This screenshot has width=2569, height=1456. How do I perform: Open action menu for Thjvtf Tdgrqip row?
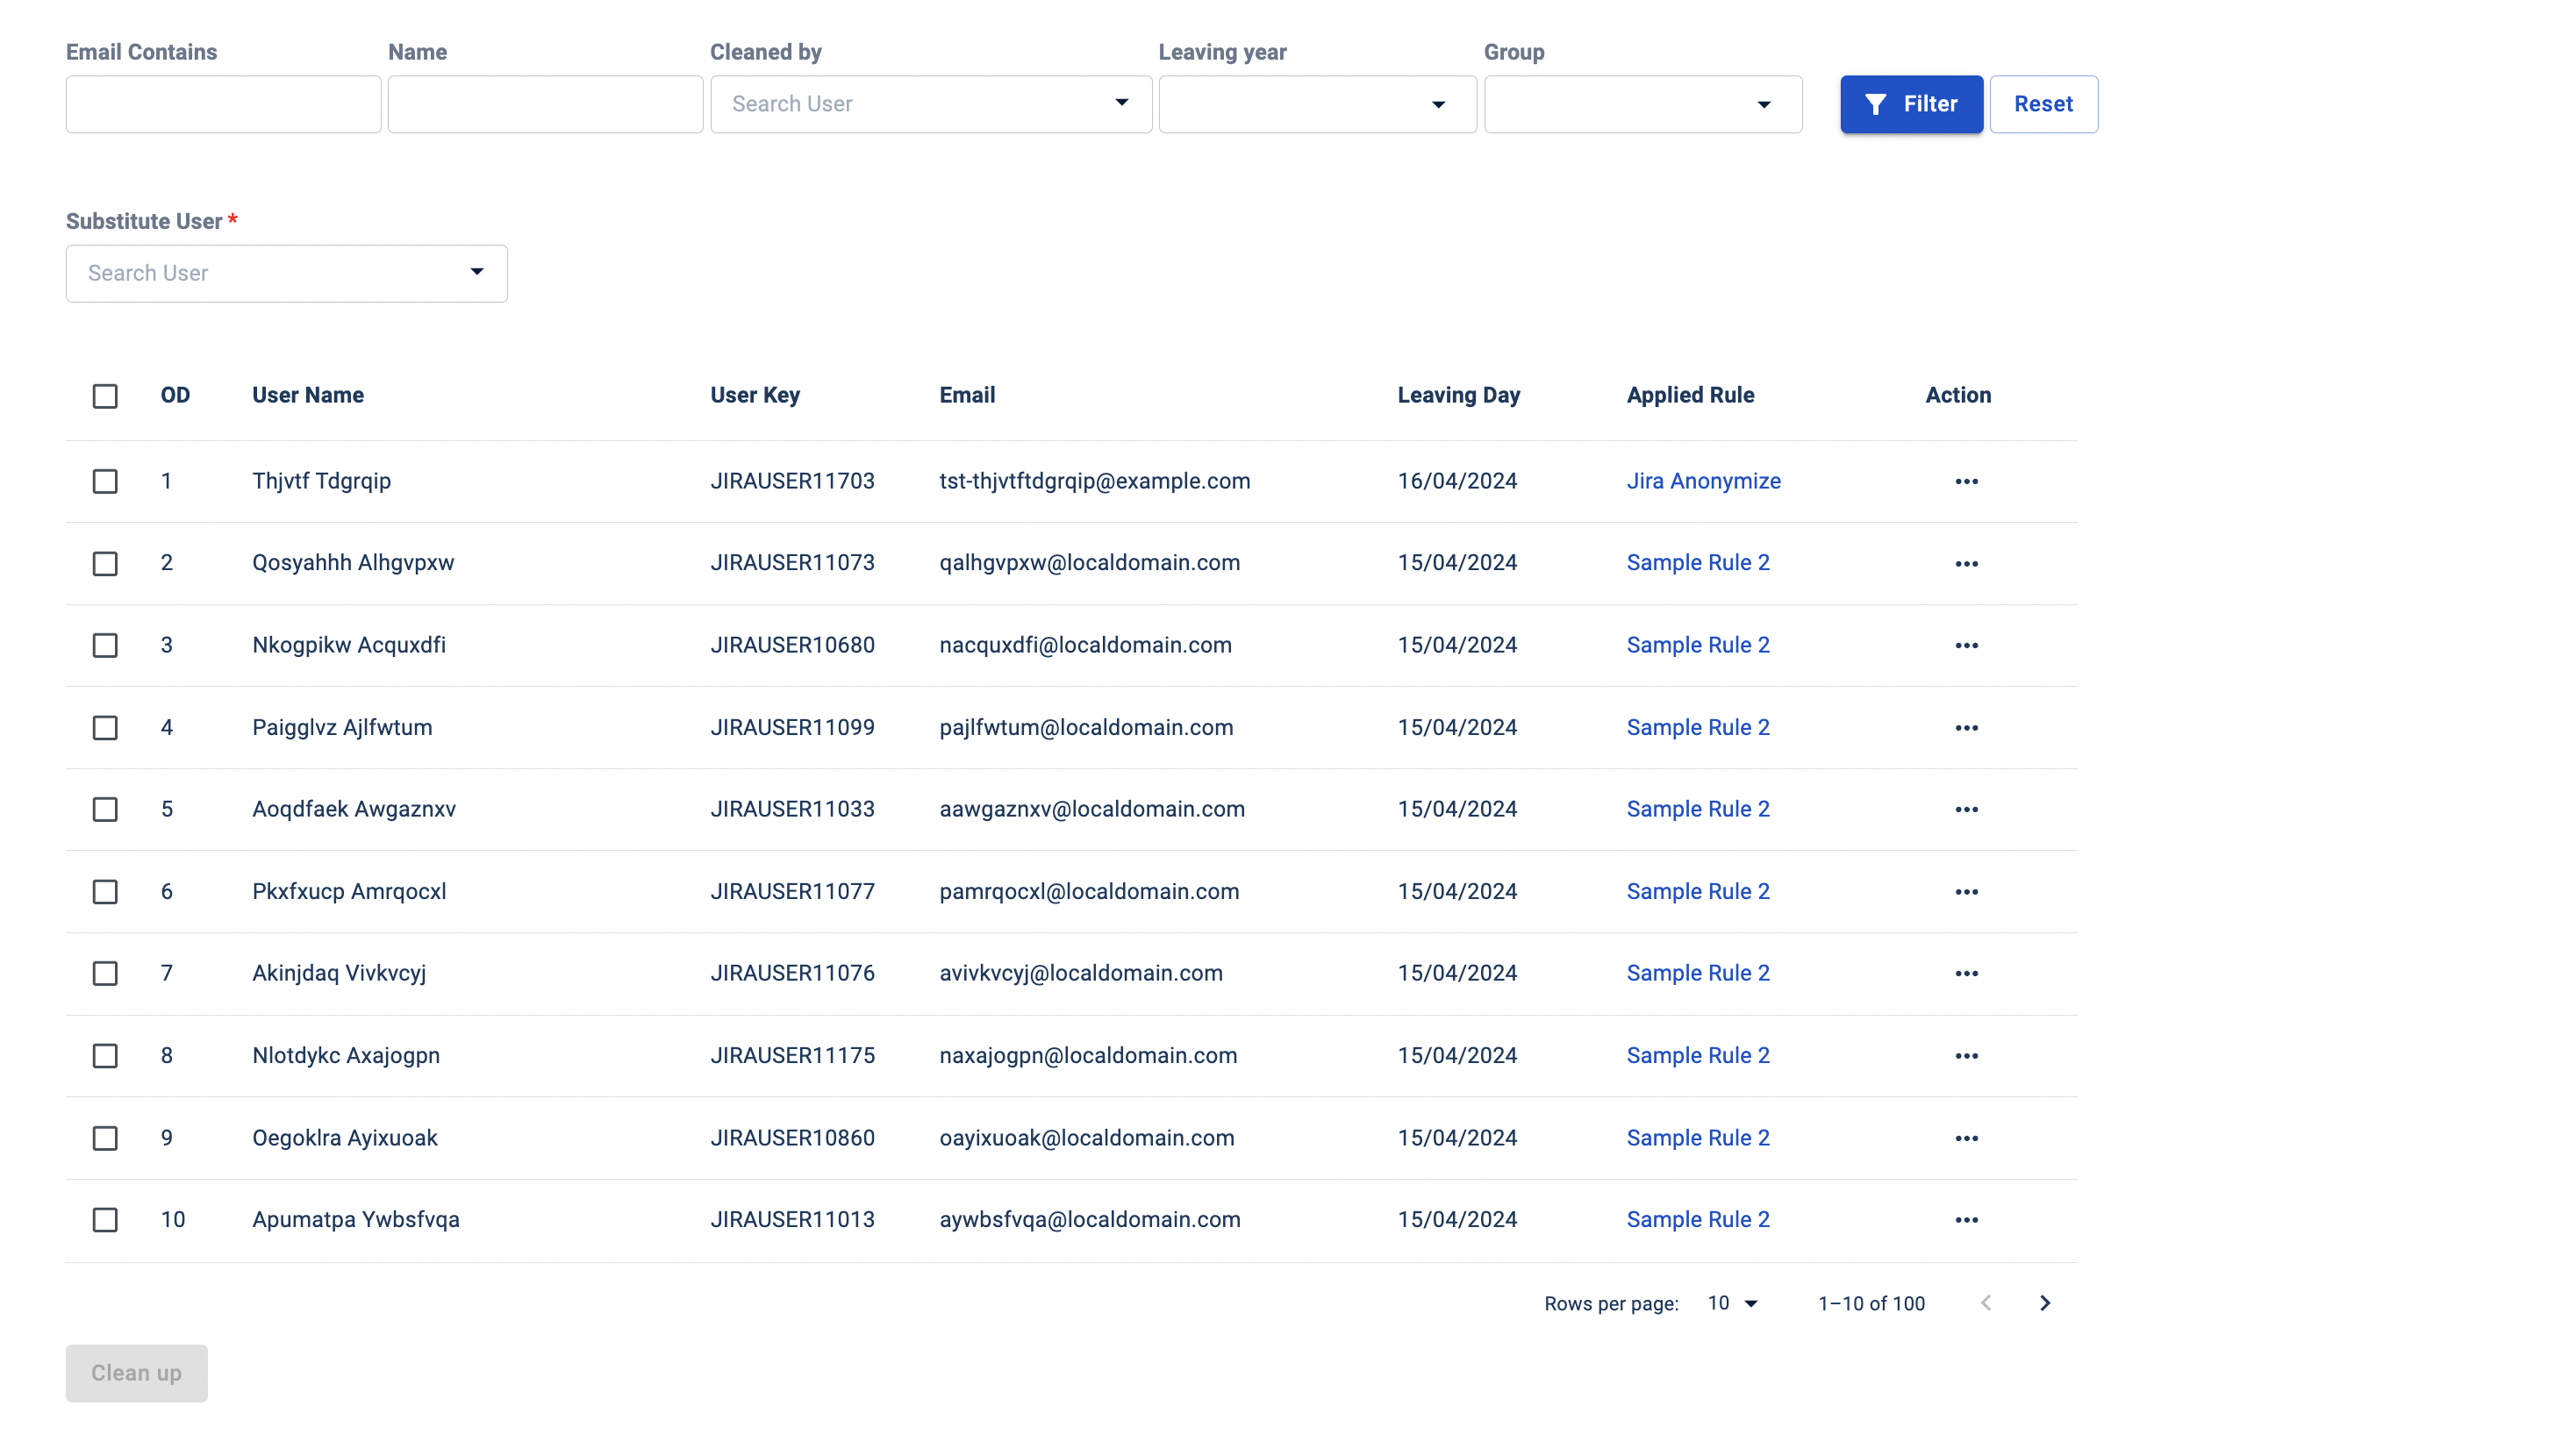pos(1965,481)
